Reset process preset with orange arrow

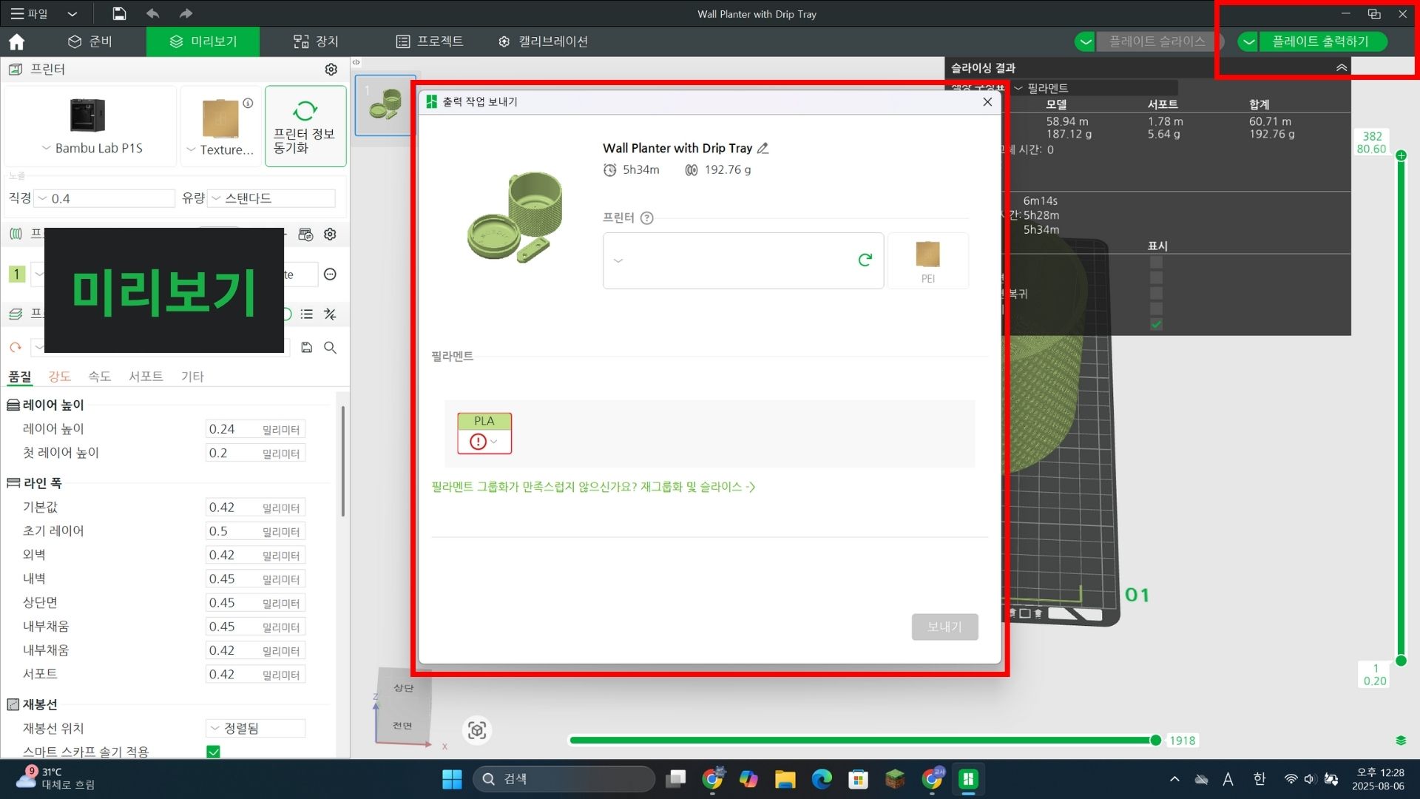[16, 347]
